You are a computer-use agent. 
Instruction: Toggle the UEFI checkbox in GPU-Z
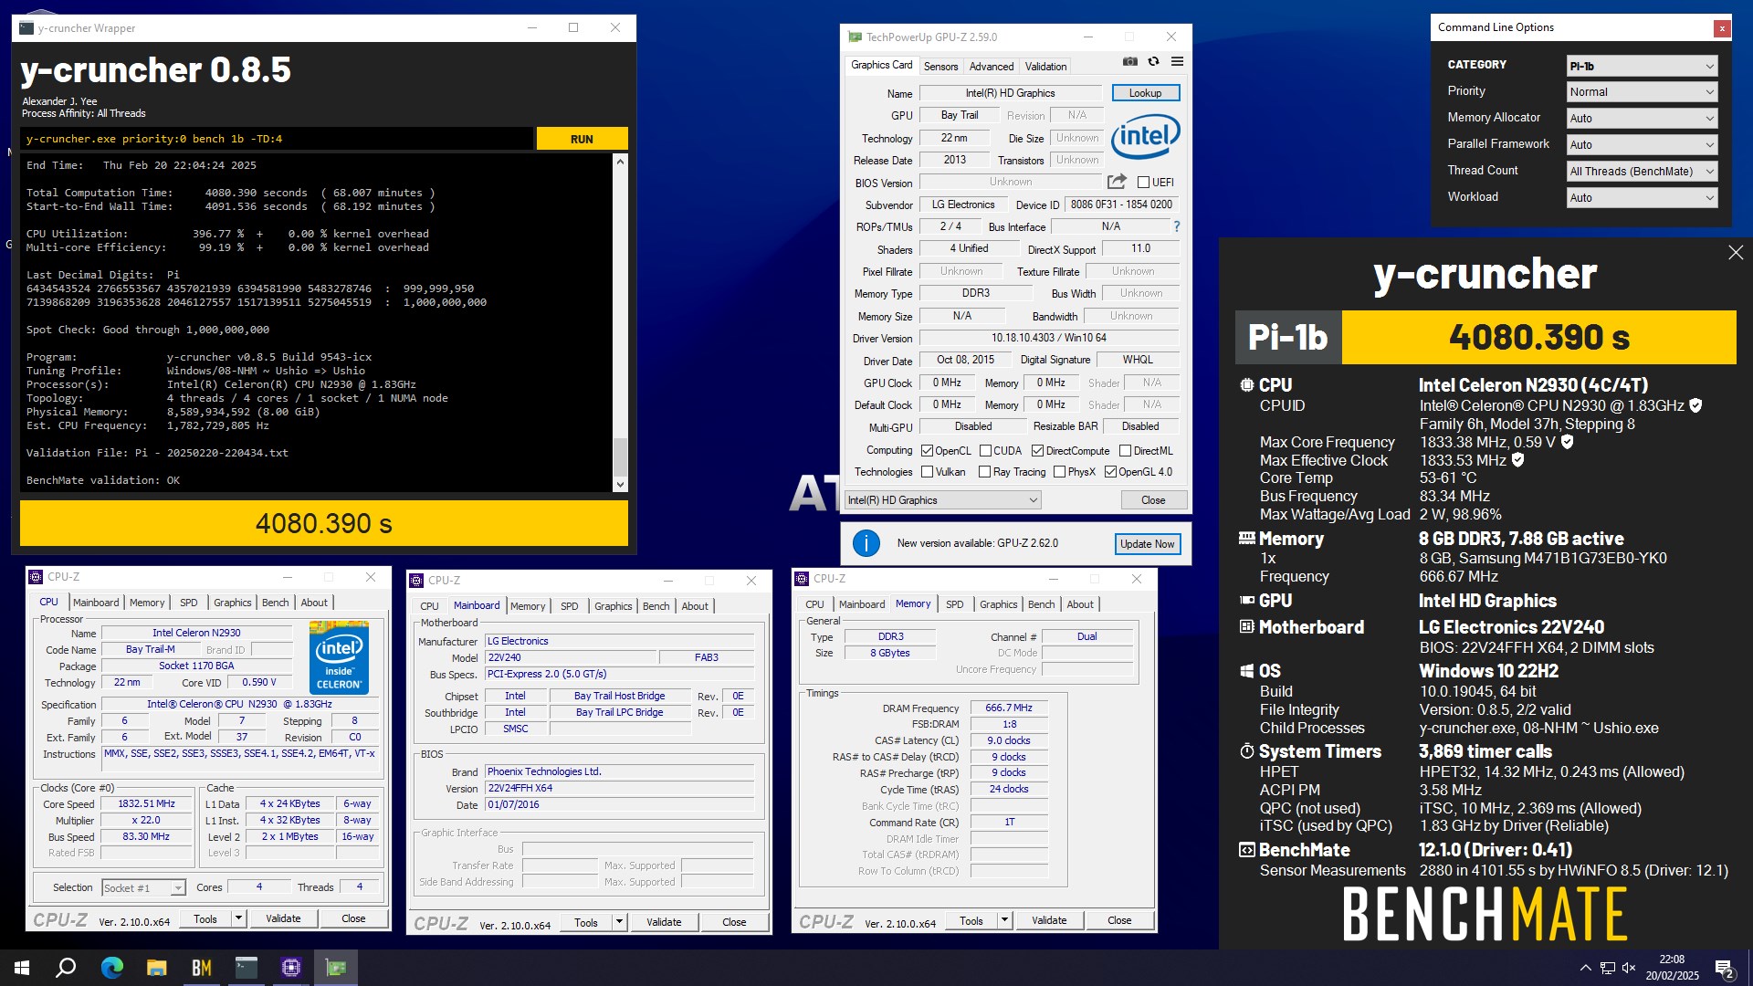coord(1143,183)
